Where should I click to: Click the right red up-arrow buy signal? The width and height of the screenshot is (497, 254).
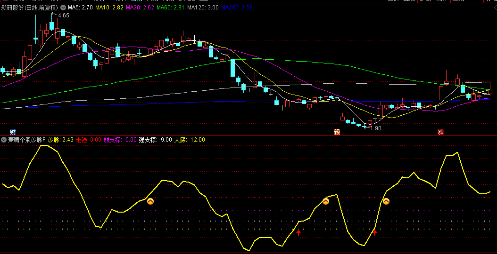[375, 232]
